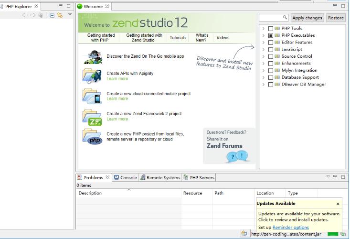Close the Updates Available notification

click(x=338, y=204)
